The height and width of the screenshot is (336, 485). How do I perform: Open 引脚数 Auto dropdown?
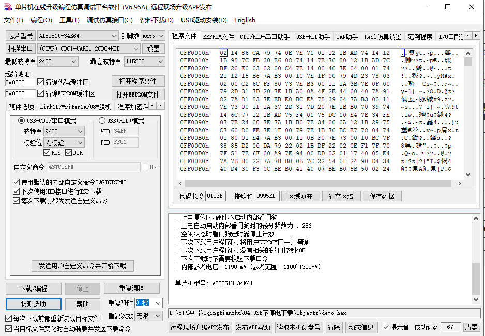click(153, 36)
